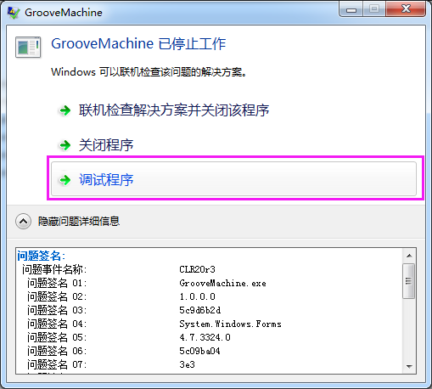
Task: Click the text Windows 可以联机检查该问题的解决方案
Action: click(x=149, y=72)
